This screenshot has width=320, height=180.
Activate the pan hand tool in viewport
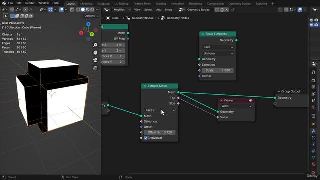pos(95,53)
